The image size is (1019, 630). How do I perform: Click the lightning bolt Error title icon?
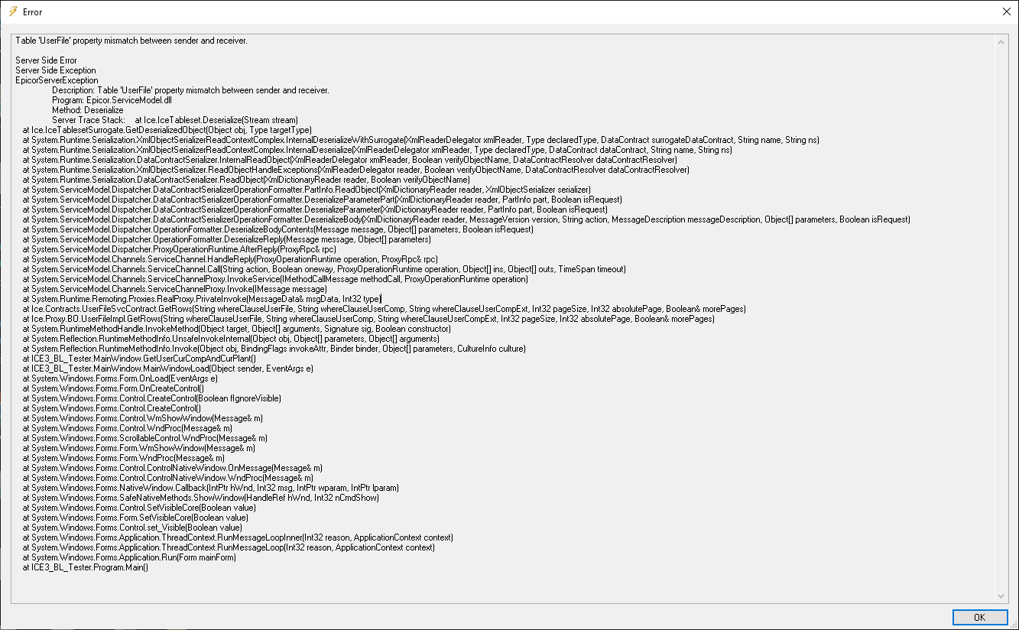(12, 11)
